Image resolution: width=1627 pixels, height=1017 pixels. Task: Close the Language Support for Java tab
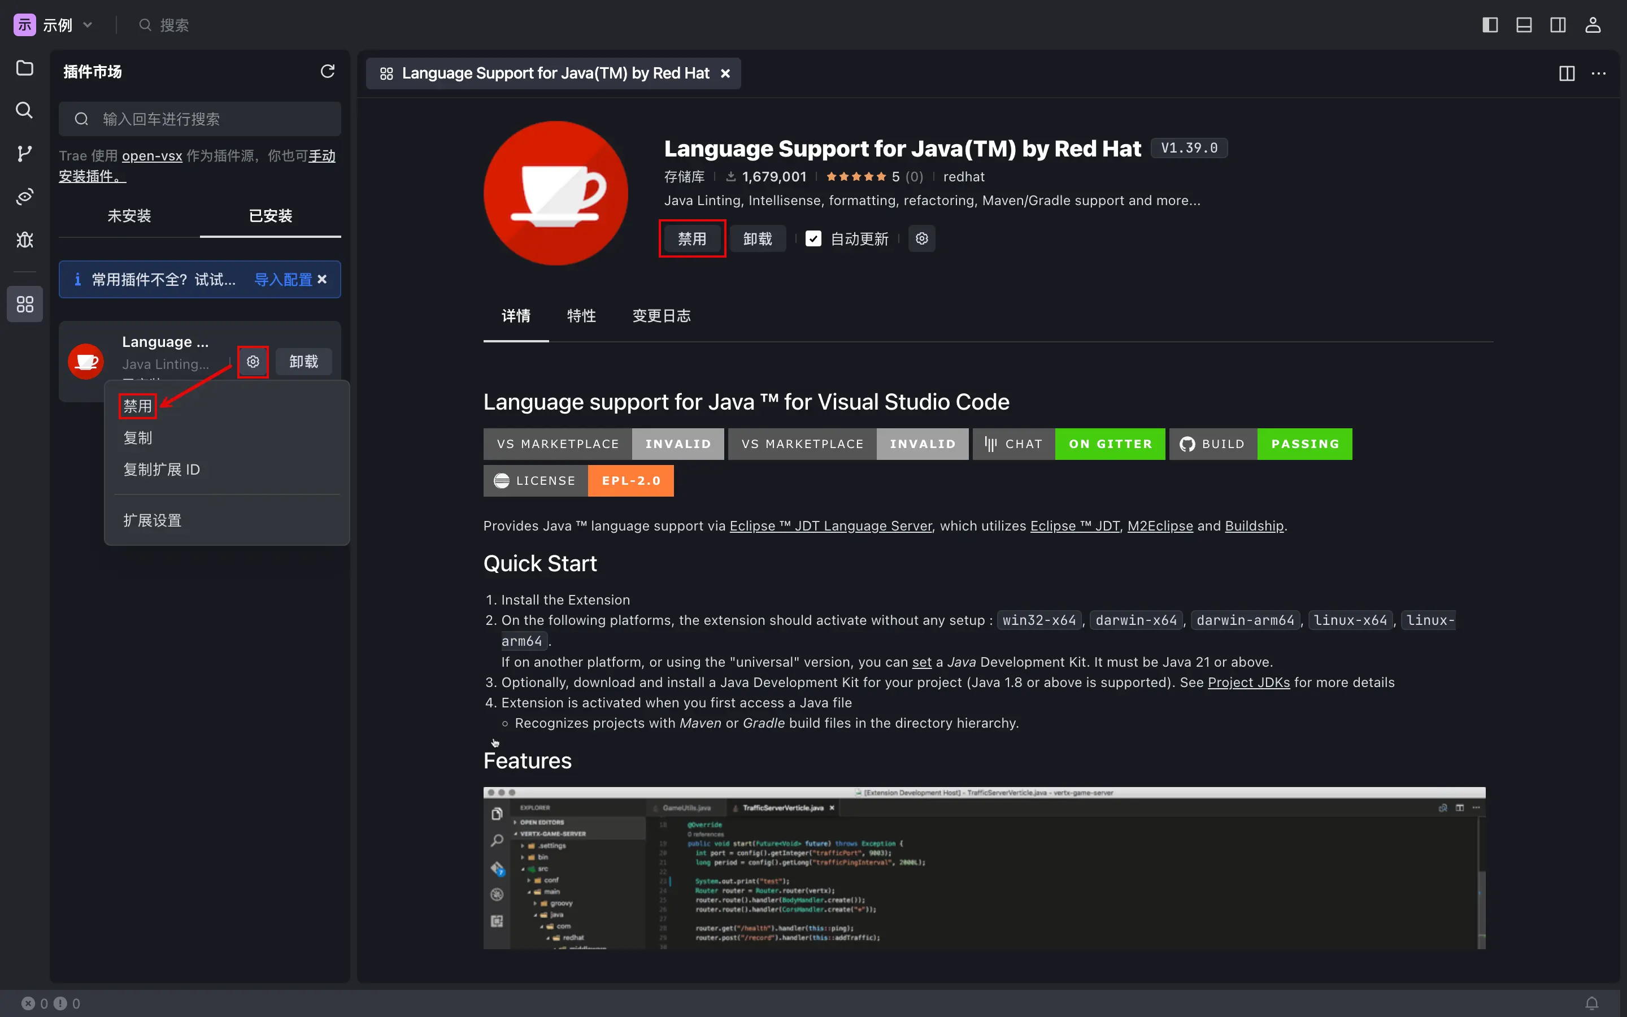(725, 73)
